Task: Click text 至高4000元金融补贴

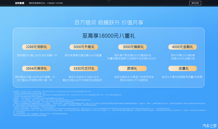Action: pyautogui.click(x=183, y=59)
